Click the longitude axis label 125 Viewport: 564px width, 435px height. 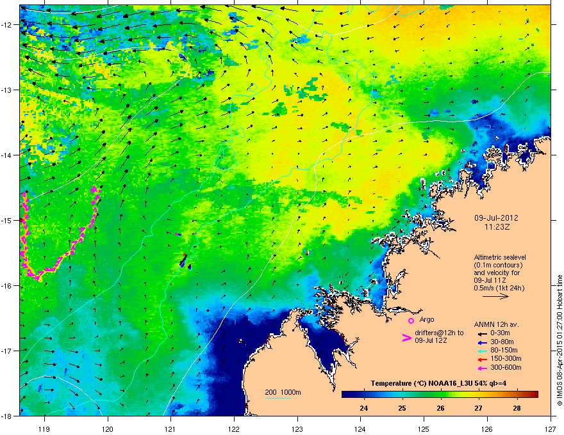click(424, 429)
